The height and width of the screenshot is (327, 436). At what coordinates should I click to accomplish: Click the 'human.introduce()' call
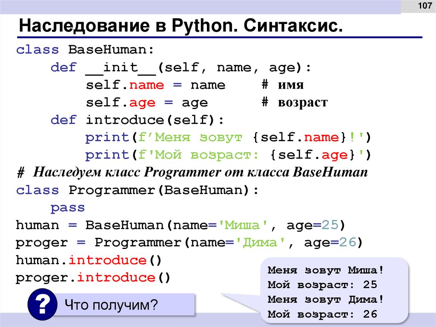(x=89, y=260)
